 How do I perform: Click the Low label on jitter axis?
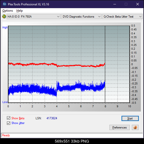point(5,102)
